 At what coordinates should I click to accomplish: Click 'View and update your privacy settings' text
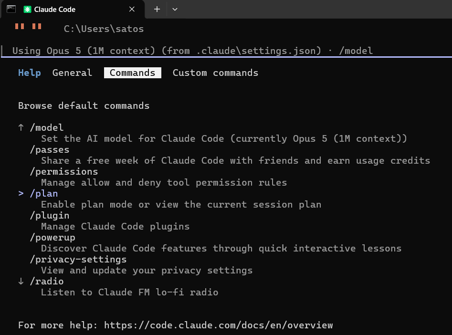147,271
